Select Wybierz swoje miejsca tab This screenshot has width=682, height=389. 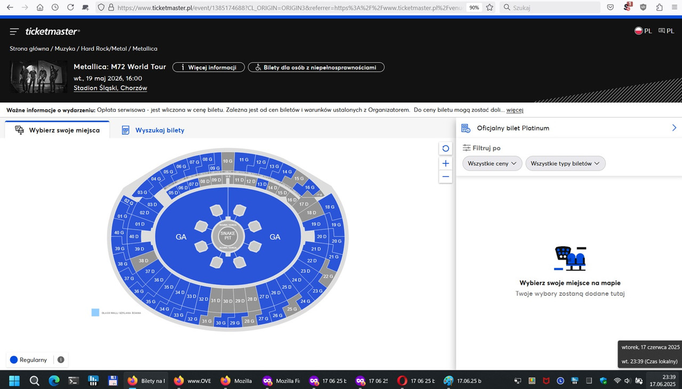[57, 130]
